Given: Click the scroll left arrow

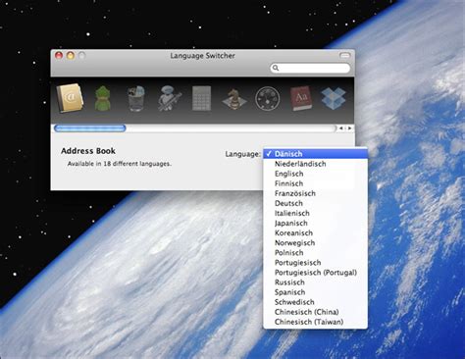Looking at the screenshot, I should (x=341, y=128).
